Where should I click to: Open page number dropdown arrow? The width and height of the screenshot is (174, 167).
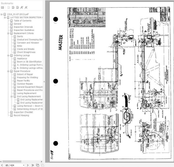tap(24, 165)
